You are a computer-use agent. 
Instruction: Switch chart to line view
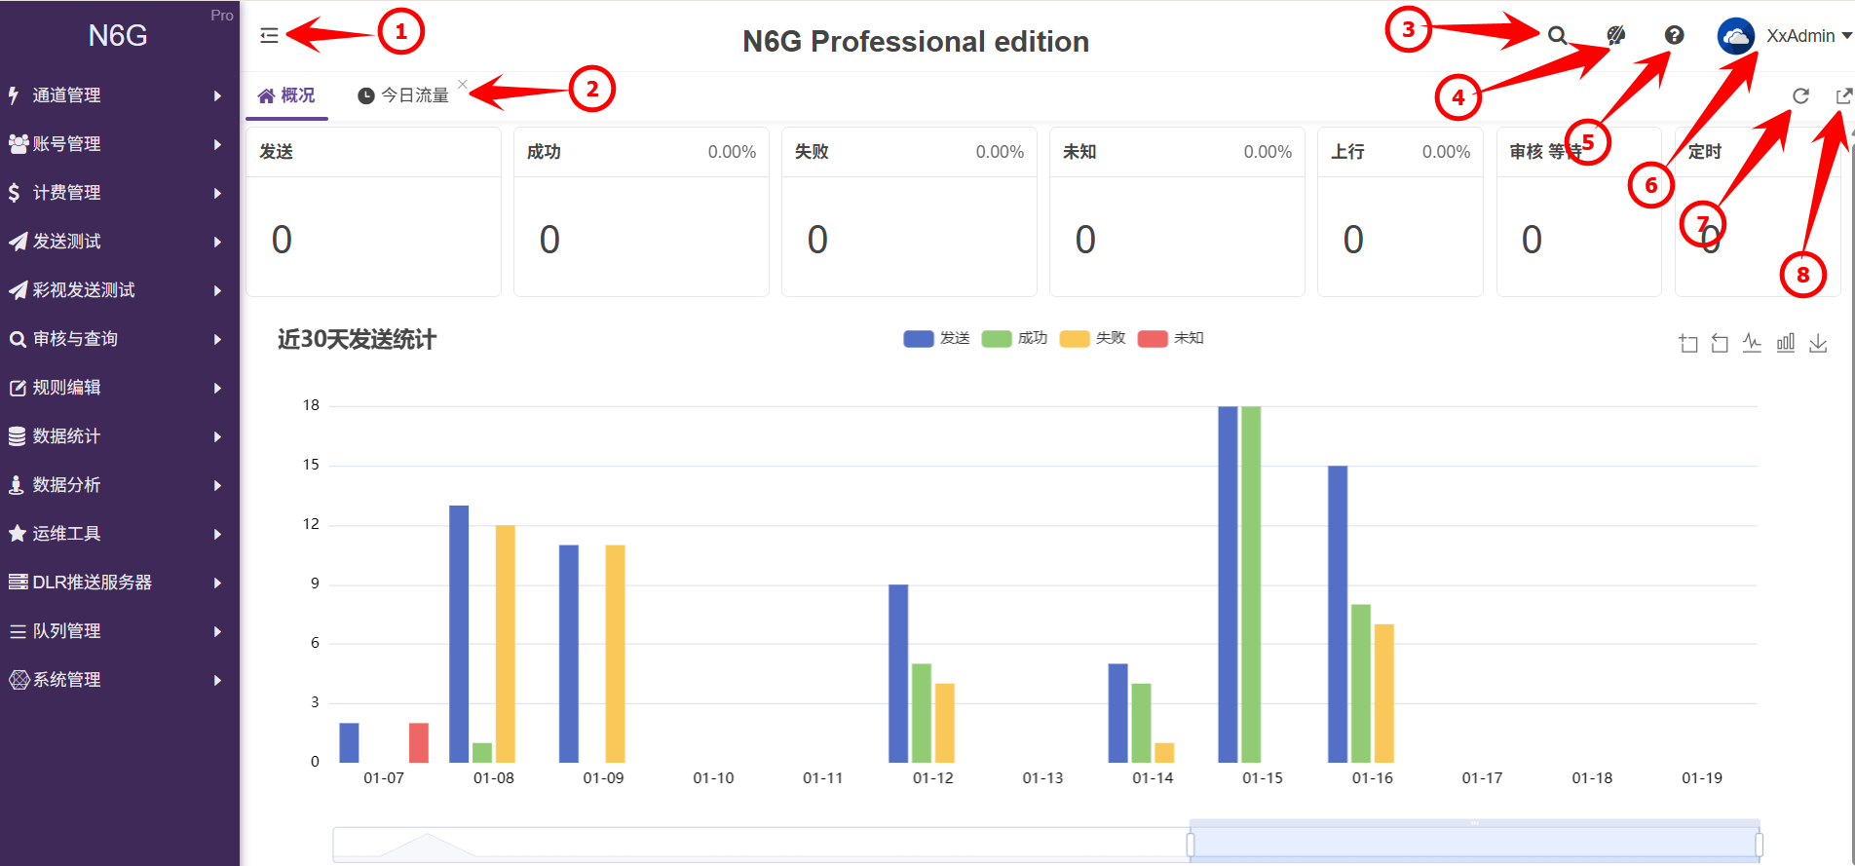(1752, 343)
